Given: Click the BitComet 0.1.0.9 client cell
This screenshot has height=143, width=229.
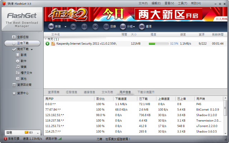Looking at the screenshot, I should (208, 110).
